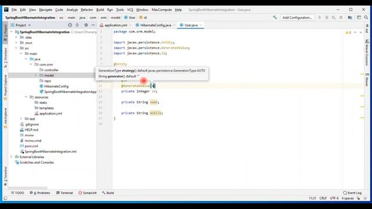Viewport: 372px width, 209px height.
Task: Click the UTF-8 encoding in status bar
Action: click(334, 198)
